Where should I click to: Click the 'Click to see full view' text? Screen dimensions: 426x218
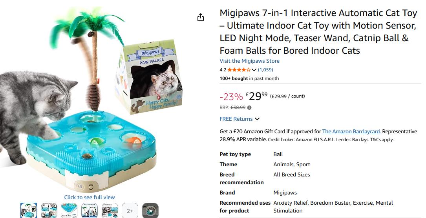(90, 197)
